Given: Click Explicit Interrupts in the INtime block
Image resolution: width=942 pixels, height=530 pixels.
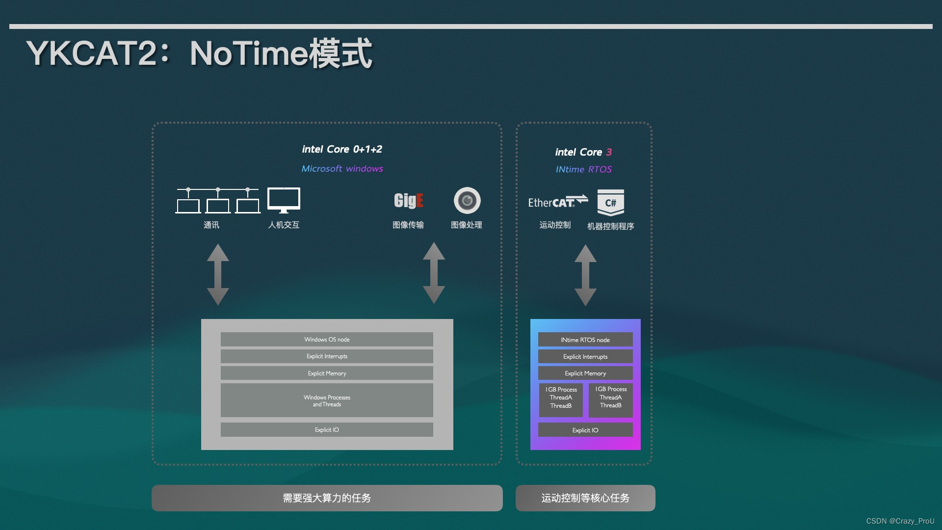Looking at the screenshot, I should [x=585, y=357].
